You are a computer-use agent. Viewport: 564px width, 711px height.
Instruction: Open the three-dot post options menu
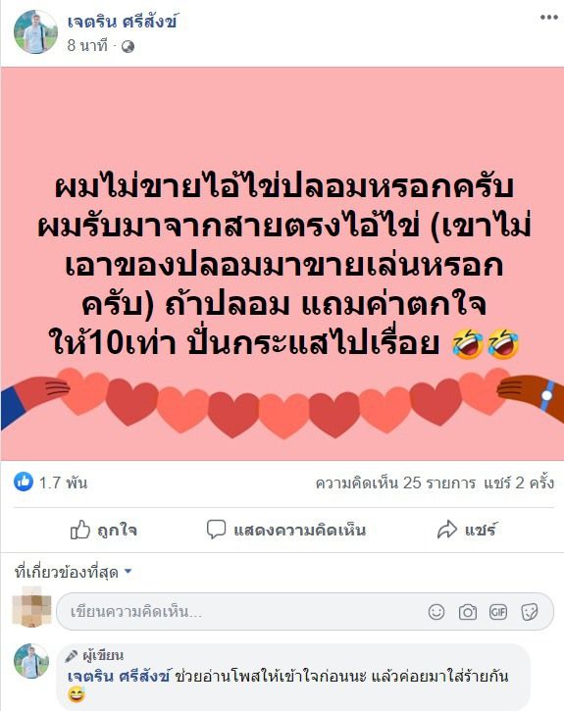pyautogui.click(x=548, y=18)
